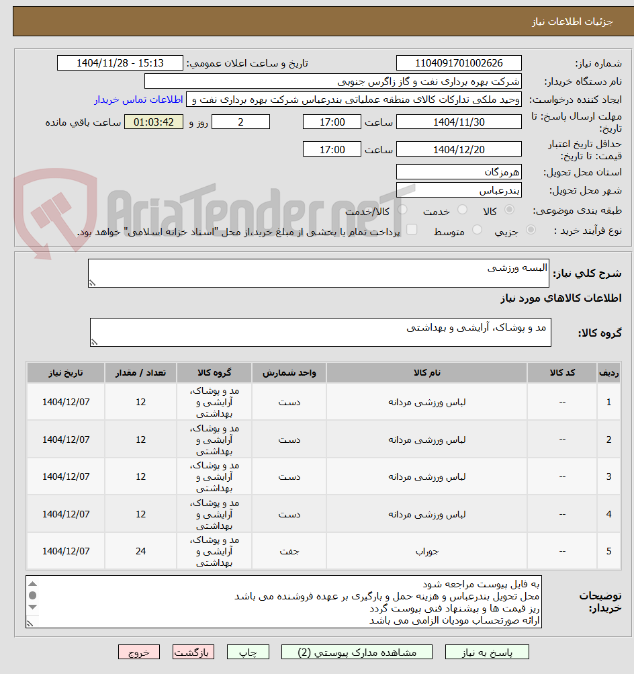Click unit جفت in row 5
634x674 pixels.
pyautogui.click(x=289, y=551)
